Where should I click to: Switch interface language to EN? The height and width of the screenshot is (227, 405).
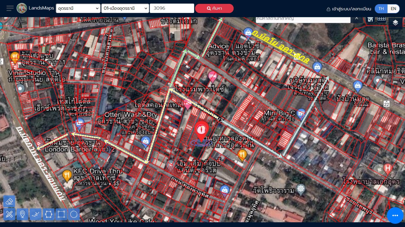(393, 9)
